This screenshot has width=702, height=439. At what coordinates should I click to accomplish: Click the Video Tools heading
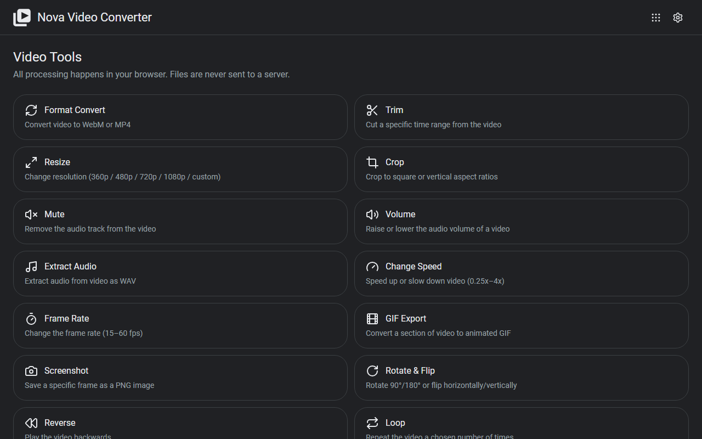point(47,57)
